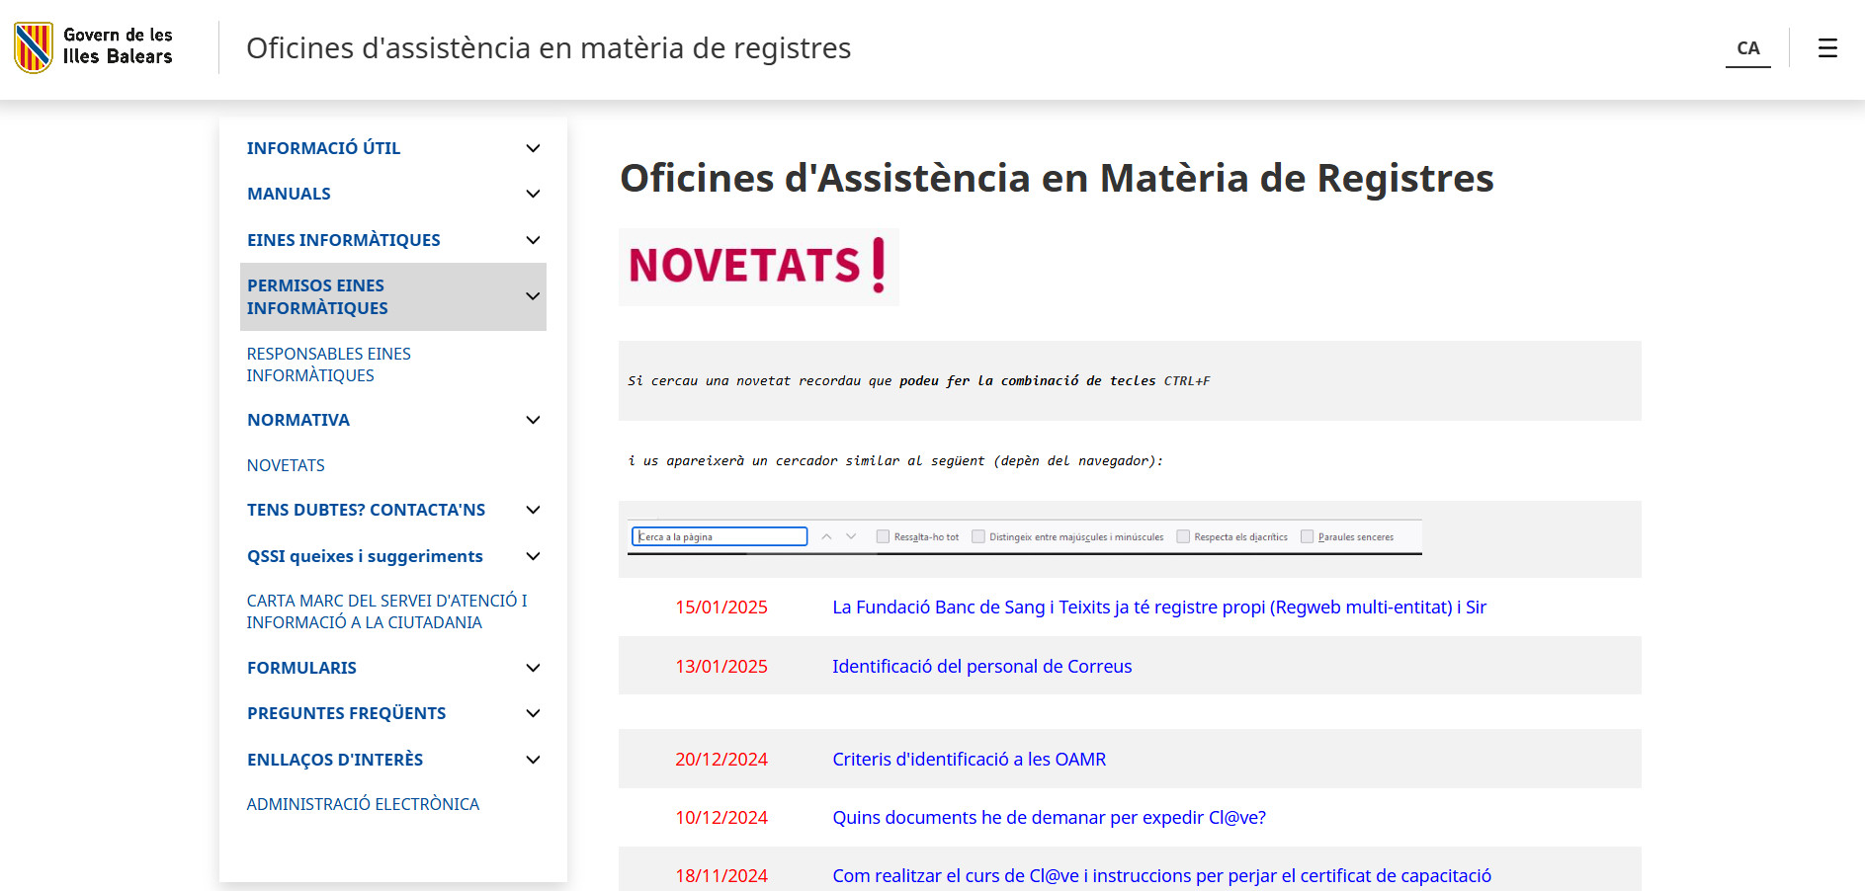Open the NOVETATS sidebar menu item

click(286, 465)
